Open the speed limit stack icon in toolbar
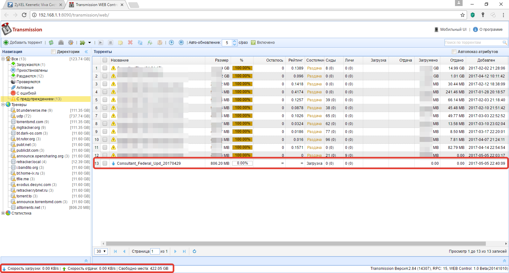This screenshot has height=273, width=509. point(61,43)
